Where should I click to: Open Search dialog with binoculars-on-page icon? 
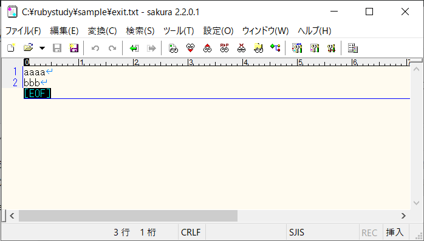173,48
